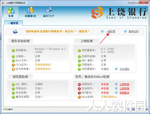Screen dimensions: 150x114
Task: Click the app icon in the title bar
Action: pos(3,3)
